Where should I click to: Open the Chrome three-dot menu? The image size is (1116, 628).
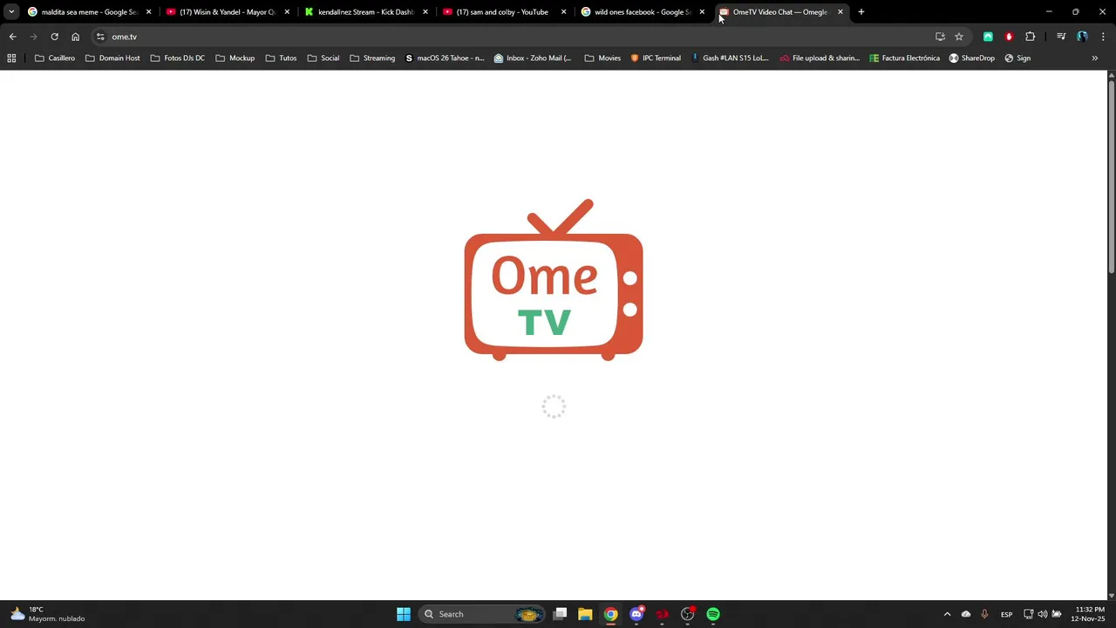click(1103, 37)
